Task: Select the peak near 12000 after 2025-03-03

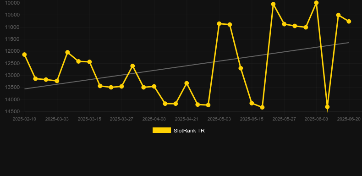Action: tap(67, 52)
